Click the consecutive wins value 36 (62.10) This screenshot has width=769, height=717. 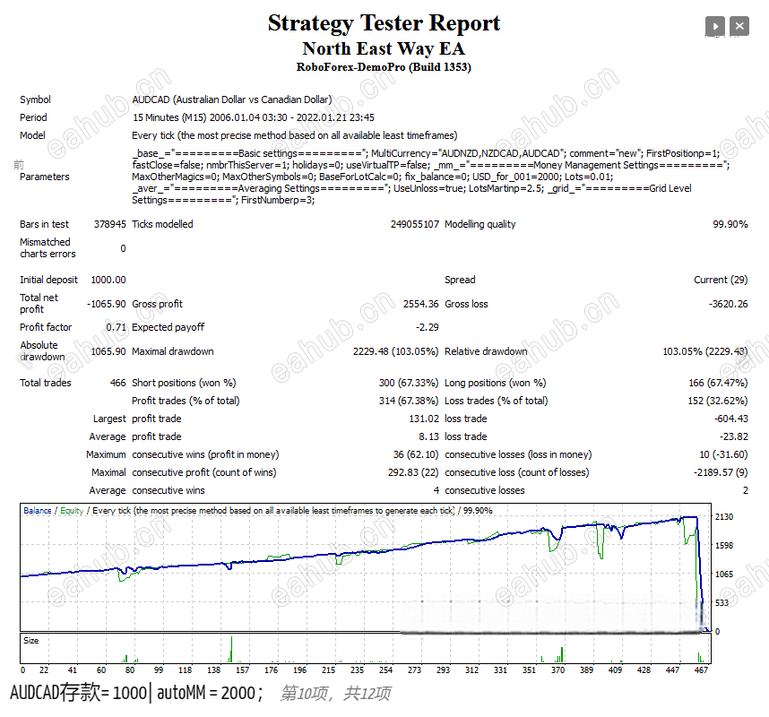coord(416,454)
